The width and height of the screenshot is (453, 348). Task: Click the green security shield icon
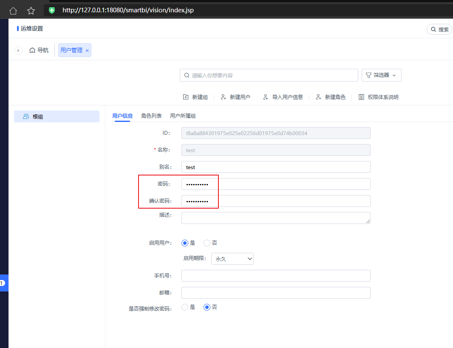coord(52,10)
